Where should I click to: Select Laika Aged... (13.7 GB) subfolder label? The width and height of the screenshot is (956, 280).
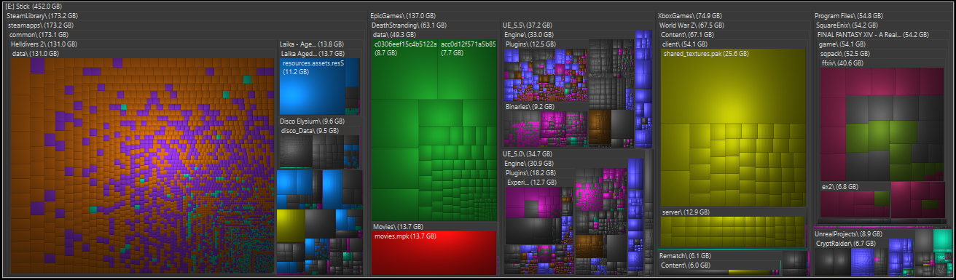[313, 53]
